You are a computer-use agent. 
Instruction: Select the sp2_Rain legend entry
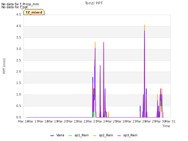[103, 135]
